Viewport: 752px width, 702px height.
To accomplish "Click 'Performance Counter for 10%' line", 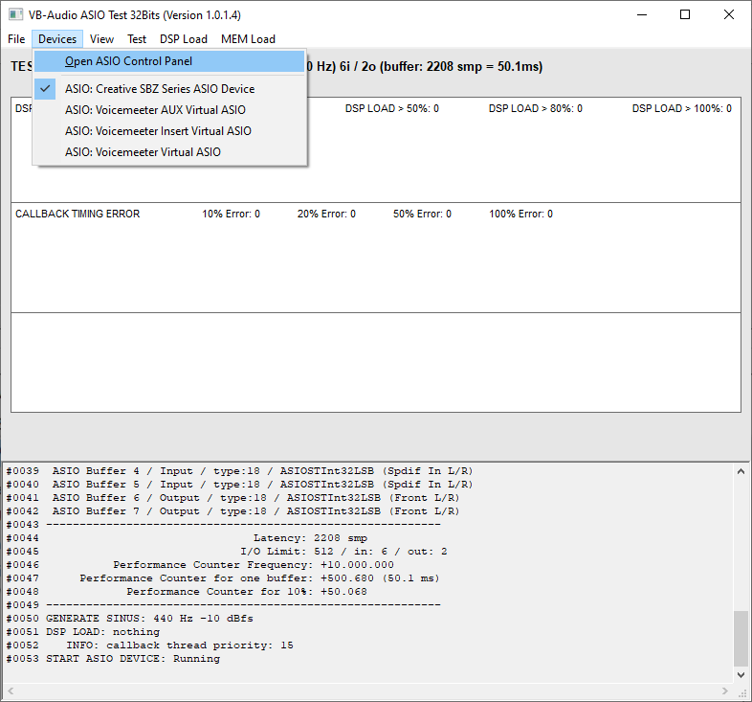I will click(x=247, y=592).
